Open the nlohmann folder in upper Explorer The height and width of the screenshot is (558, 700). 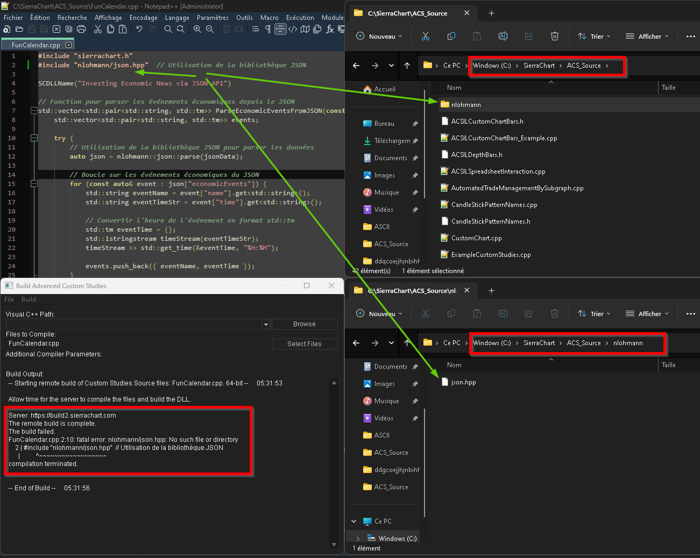click(x=466, y=105)
